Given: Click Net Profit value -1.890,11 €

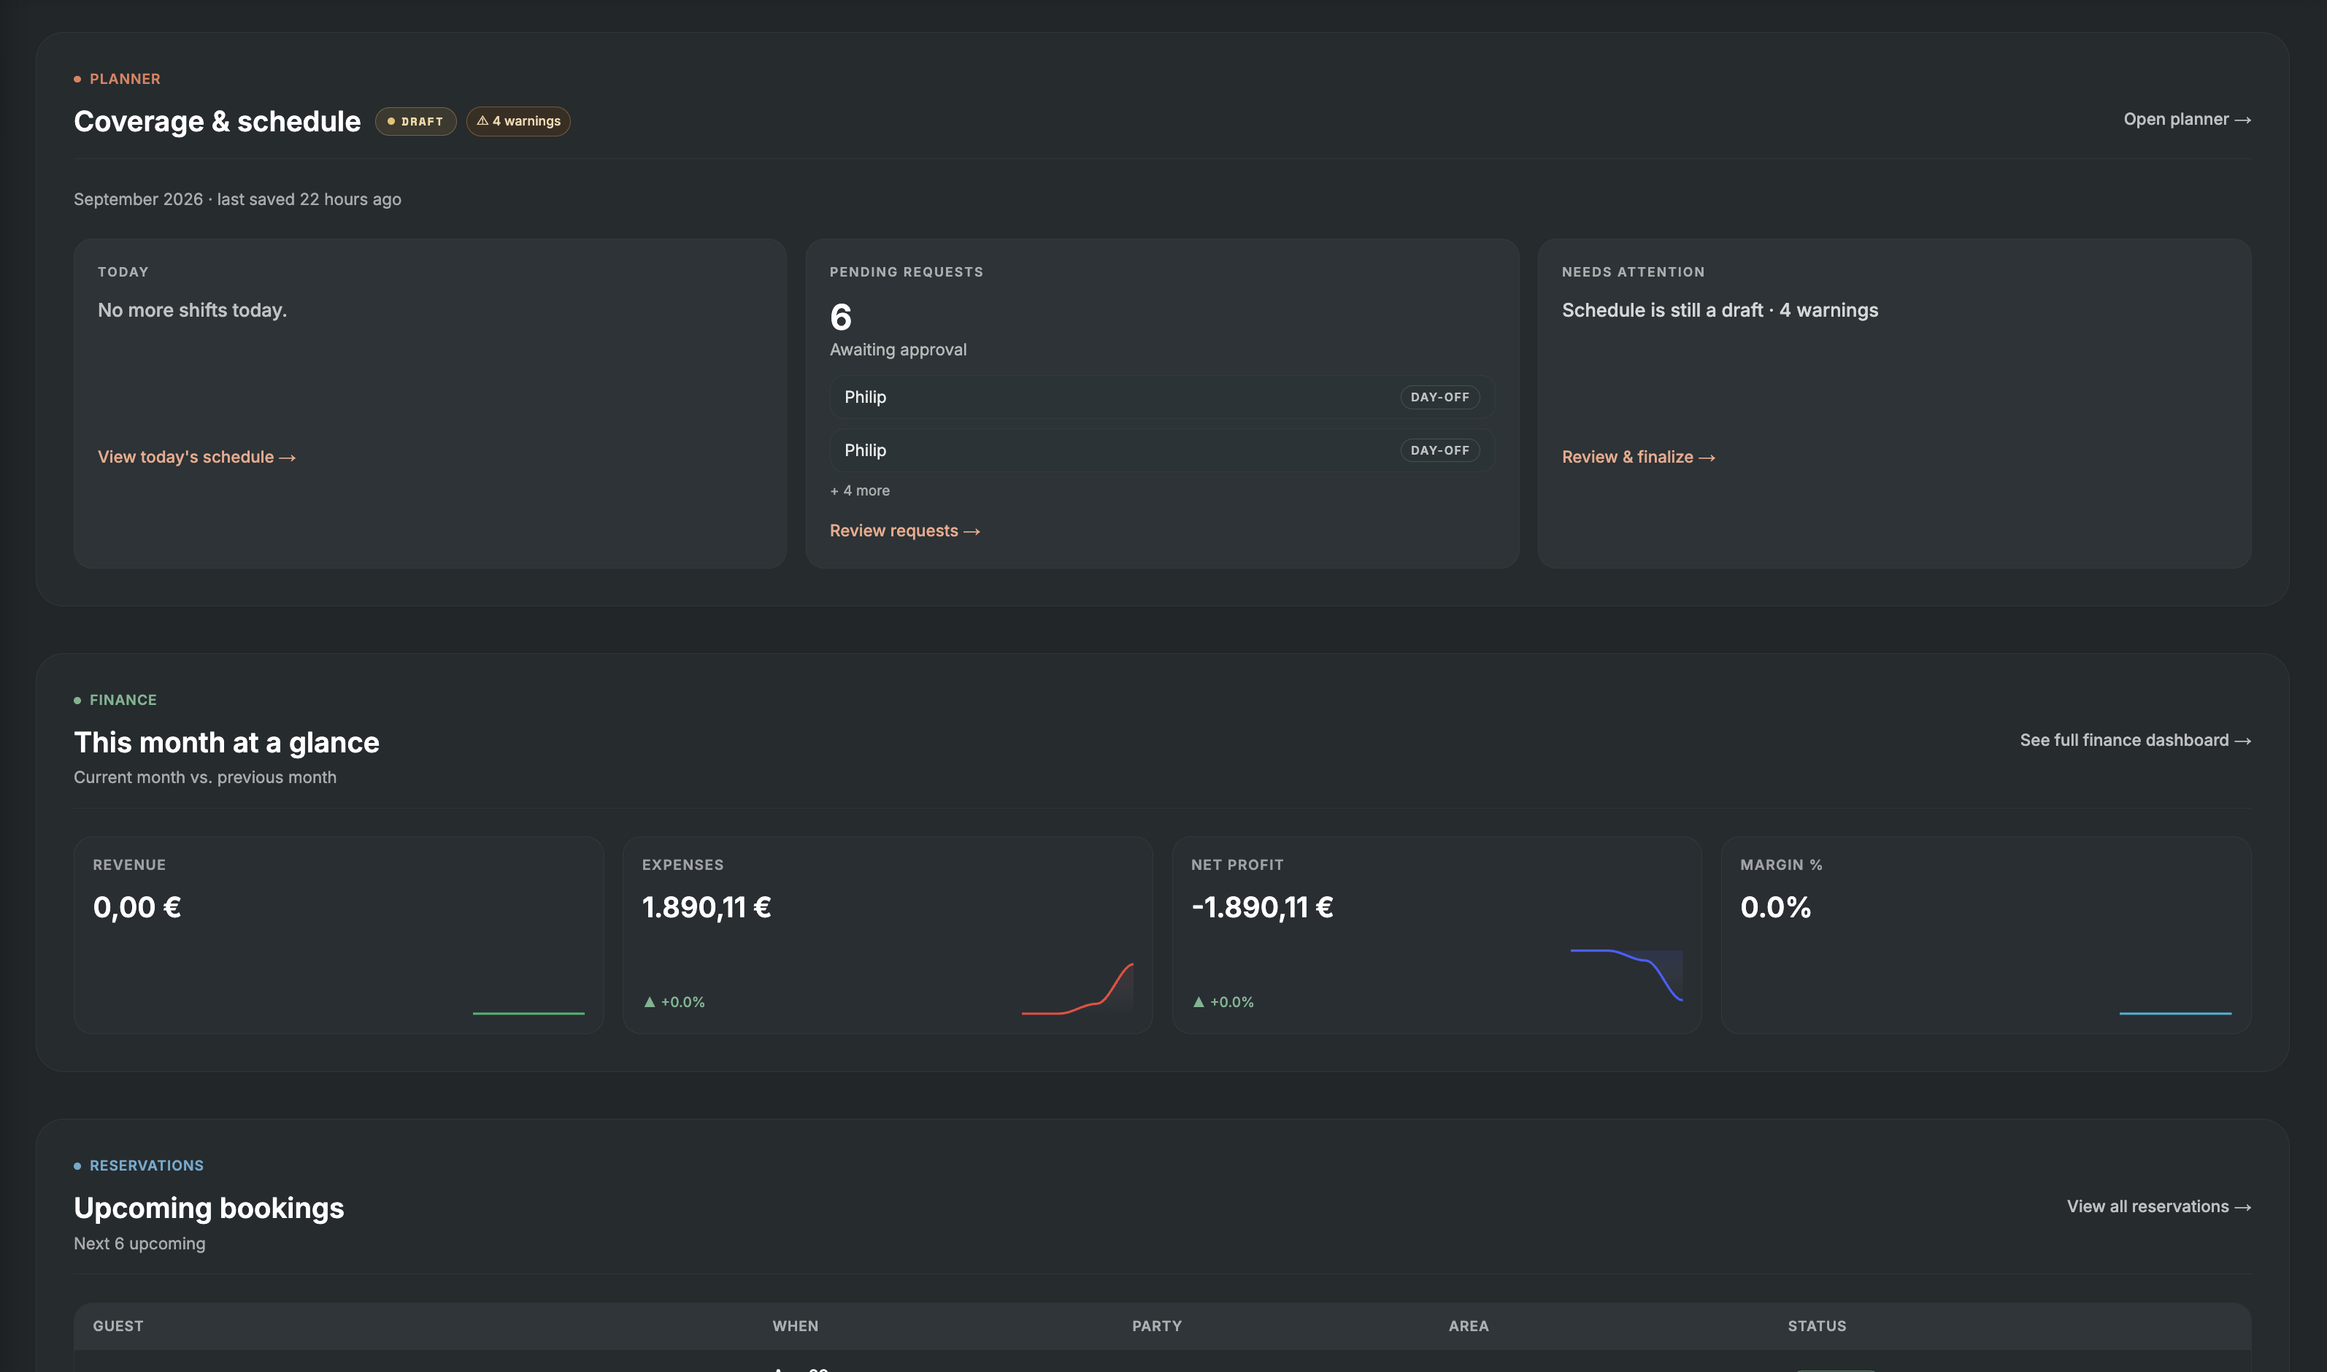Looking at the screenshot, I should coord(1262,907).
